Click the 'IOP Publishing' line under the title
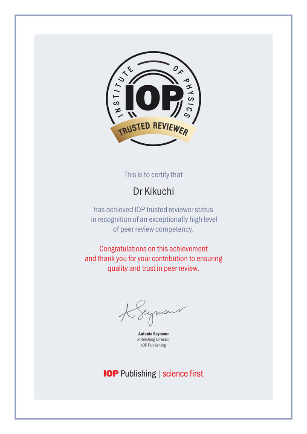The height and width of the screenshot is (434, 307). 153,345
